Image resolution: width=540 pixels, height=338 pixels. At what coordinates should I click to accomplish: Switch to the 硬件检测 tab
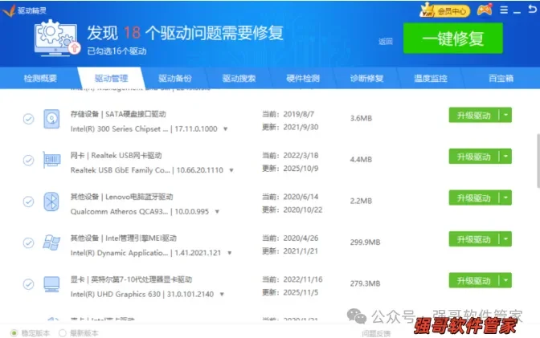tap(303, 78)
